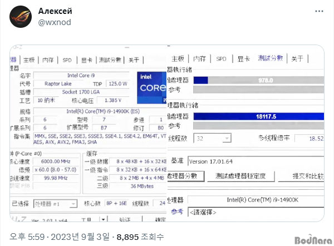Click the L2 cache 8 x 2 MB value
The height and width of the screenshot is (246, 334).
(139, 178)
